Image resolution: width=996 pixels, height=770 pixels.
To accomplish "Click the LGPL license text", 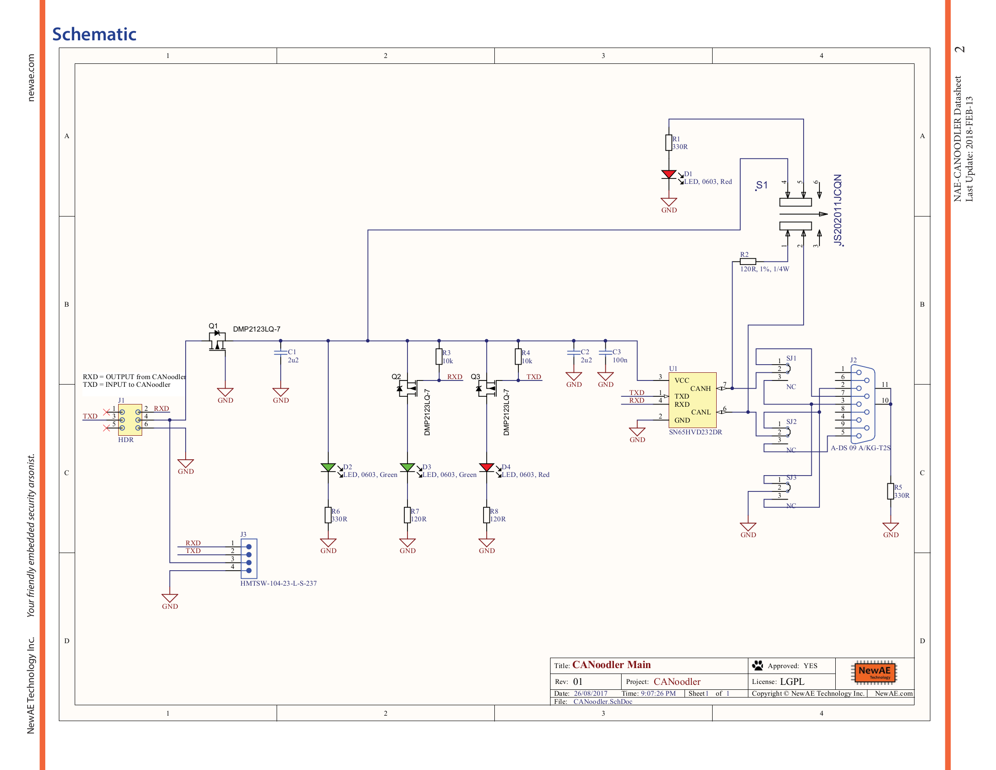I will [792, 682].
